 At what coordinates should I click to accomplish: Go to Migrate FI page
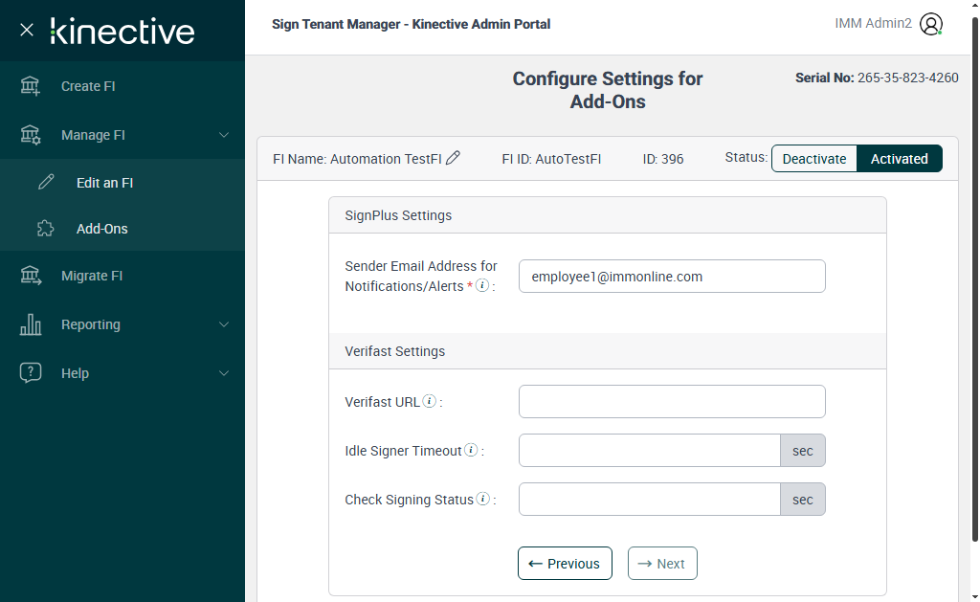[x=92, y=276]
